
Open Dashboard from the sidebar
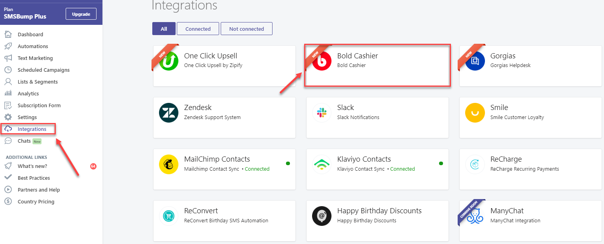(30, 34)
